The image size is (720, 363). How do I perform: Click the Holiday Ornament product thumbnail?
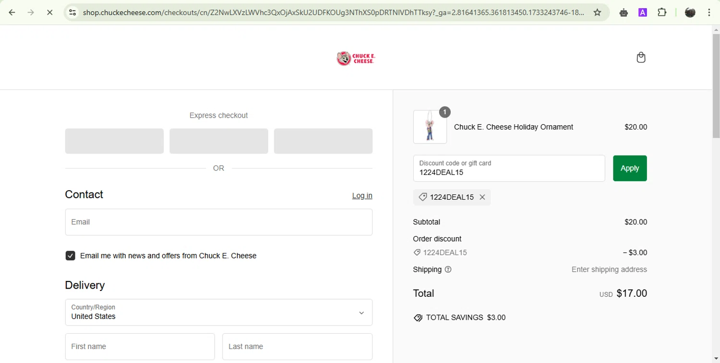pyautogui.click(x=430, y=127)
